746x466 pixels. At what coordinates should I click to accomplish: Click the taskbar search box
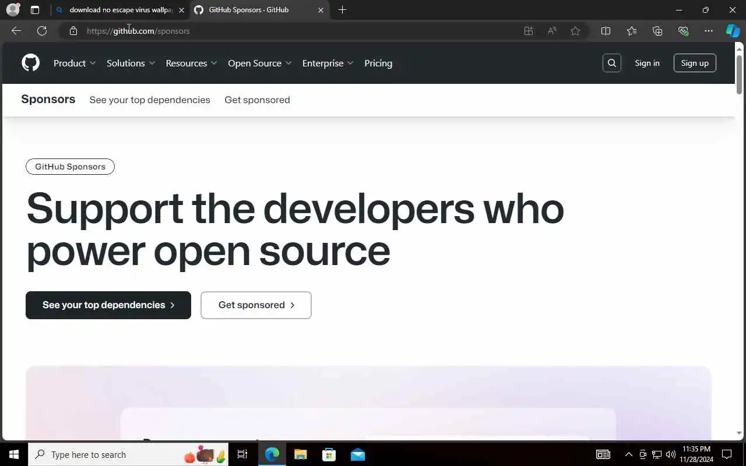[128, 454]
